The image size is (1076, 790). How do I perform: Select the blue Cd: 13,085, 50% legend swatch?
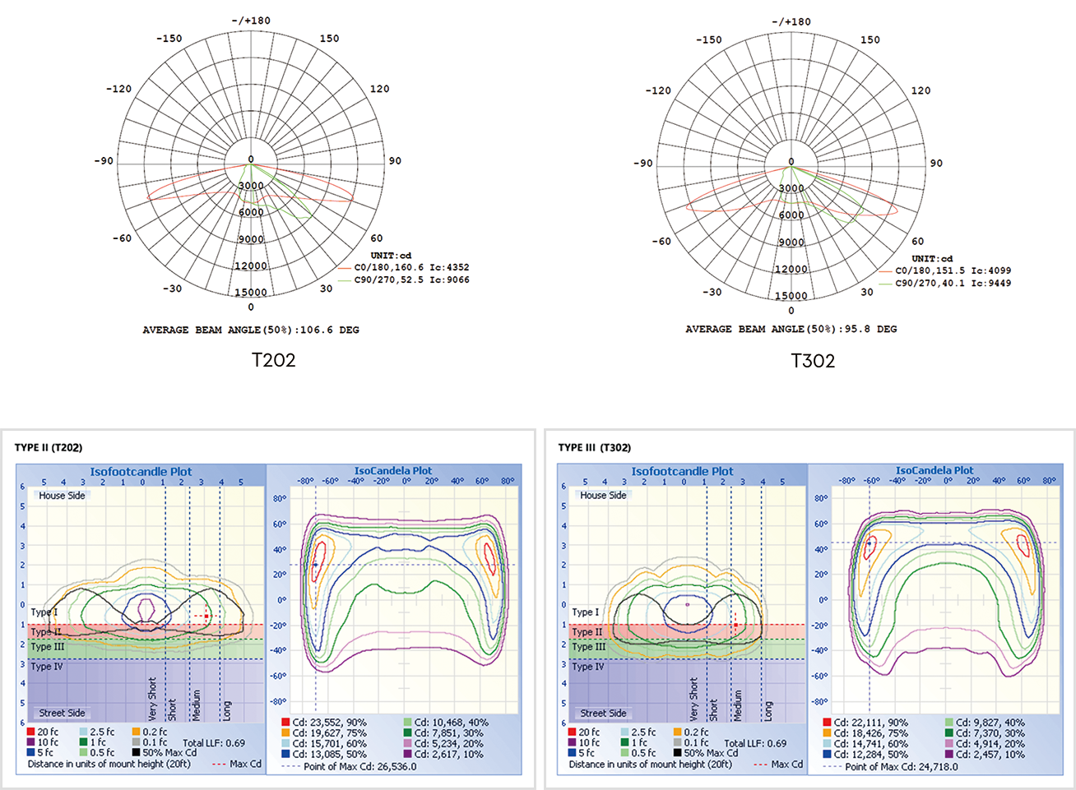(x=285, y=754)
